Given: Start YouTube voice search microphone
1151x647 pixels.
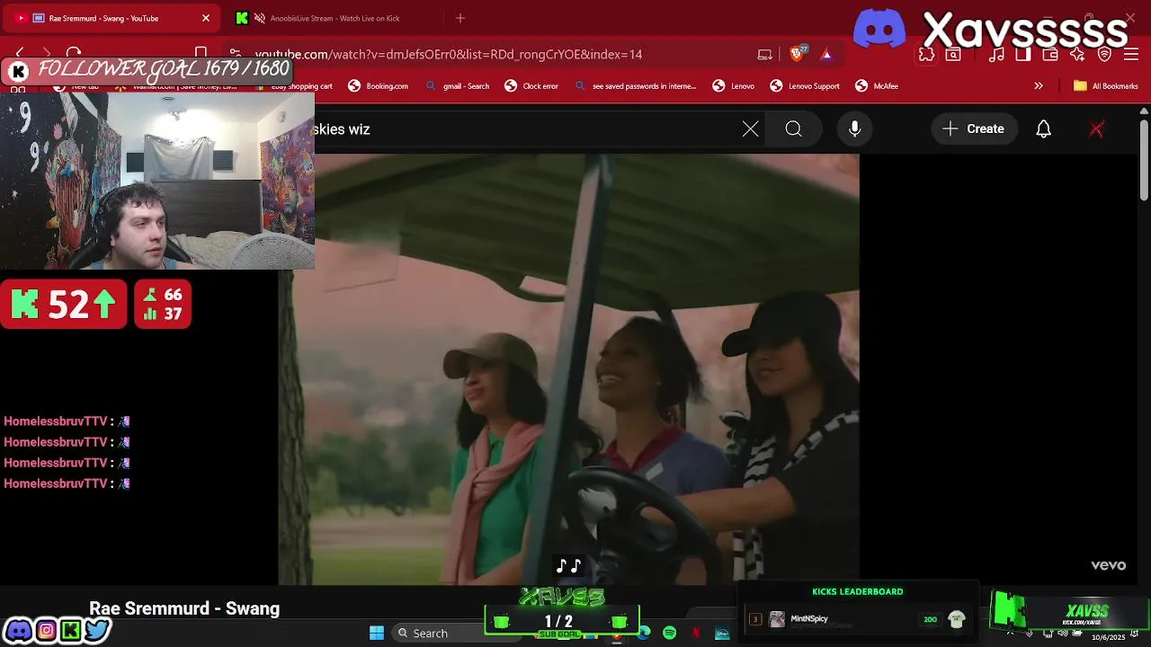Looking at the screenshot, I should click(855, 129).
